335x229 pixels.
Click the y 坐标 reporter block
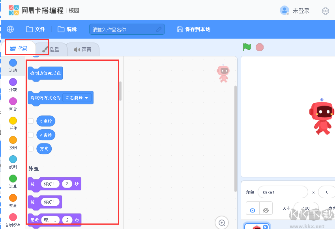(x=46, y=135)
